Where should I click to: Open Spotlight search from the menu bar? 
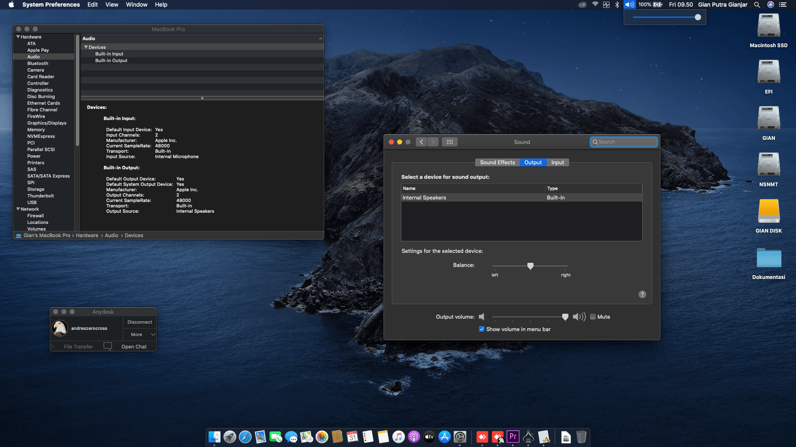pyautogui.click(x=757, y=5)
